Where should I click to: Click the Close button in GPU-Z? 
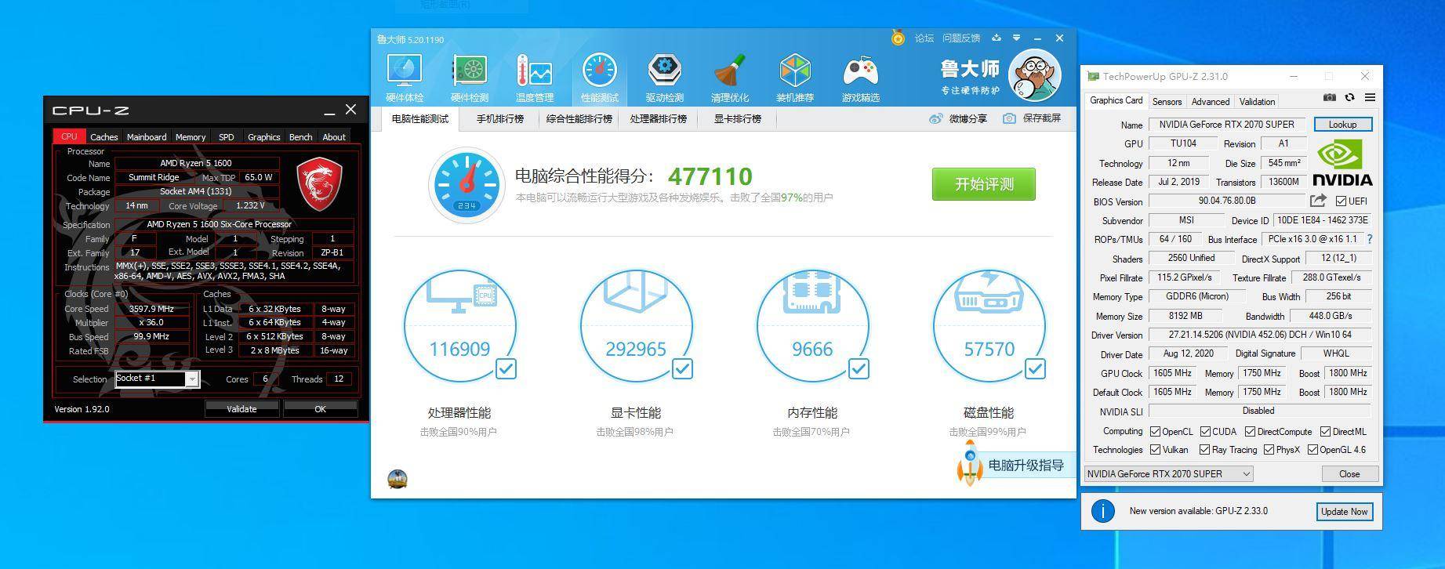tap(1349, 473)
